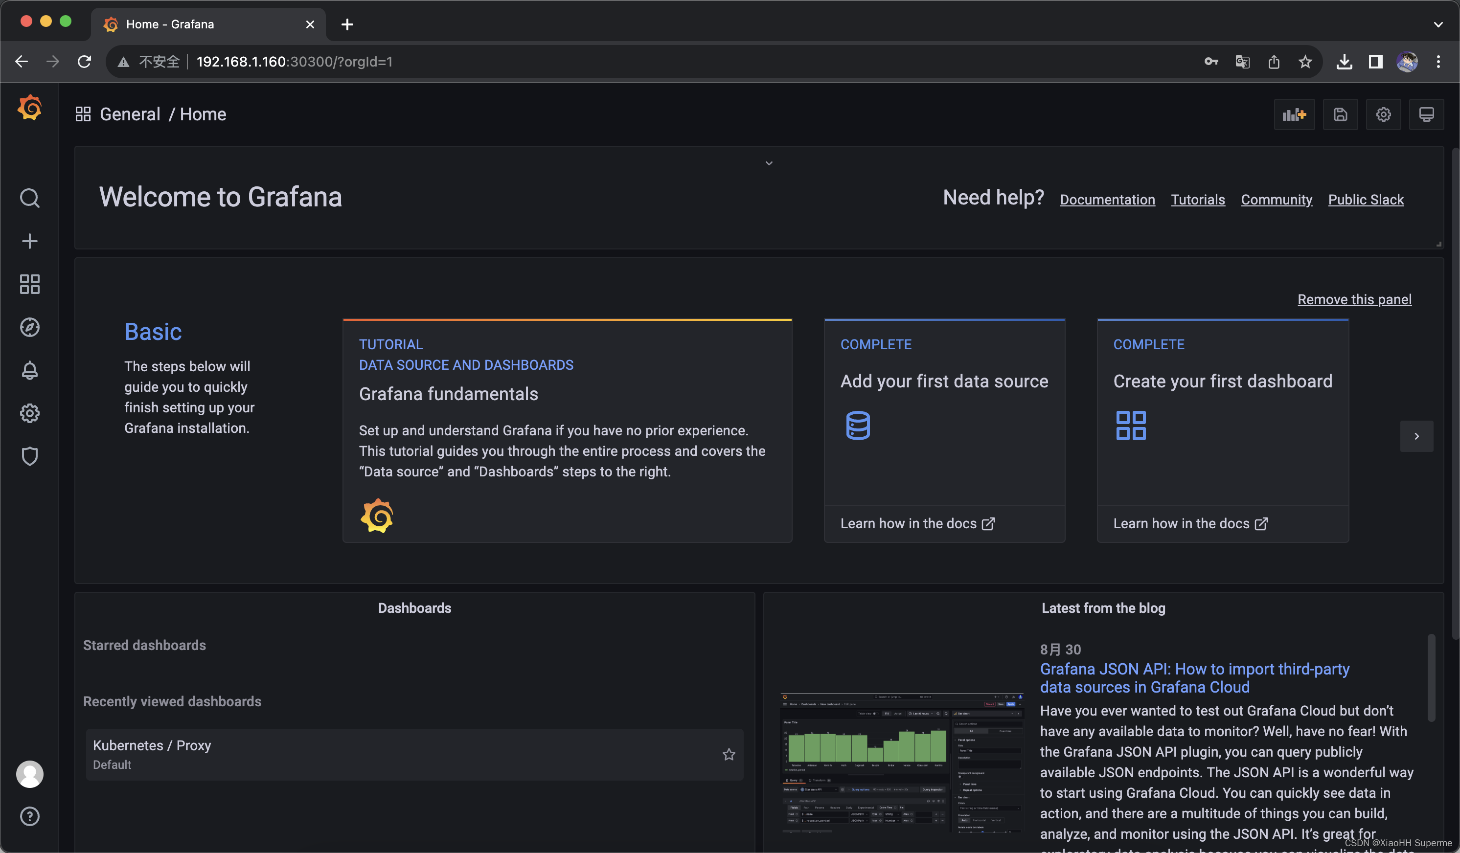Click the translate icon in address bar
1460x853 pixels.
coord(1242,62)
